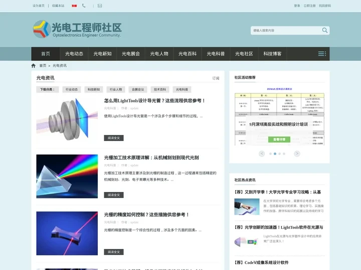Viewport: 361px width, 270px height.
Task: Open hot article 光学创新的加速器
Action: tap(279, 227)
